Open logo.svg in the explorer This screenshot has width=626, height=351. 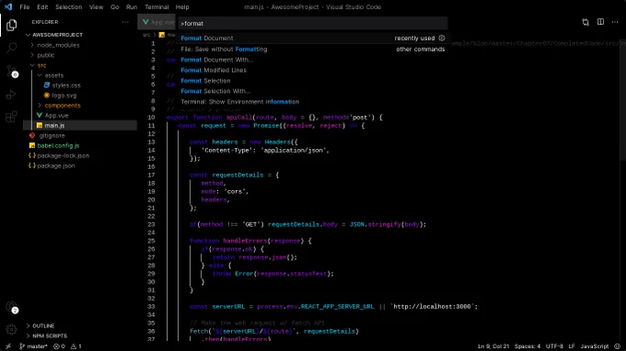[x=64, y=96]
